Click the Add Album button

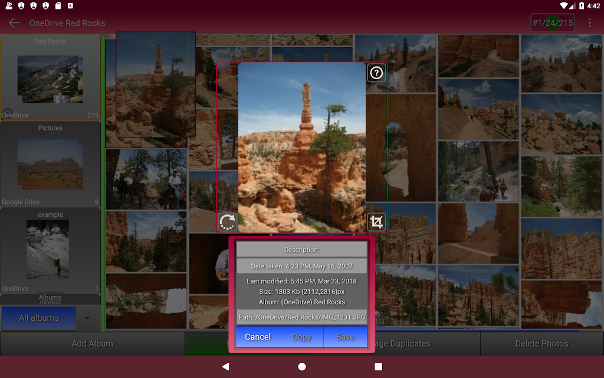[x=93, y=343]
